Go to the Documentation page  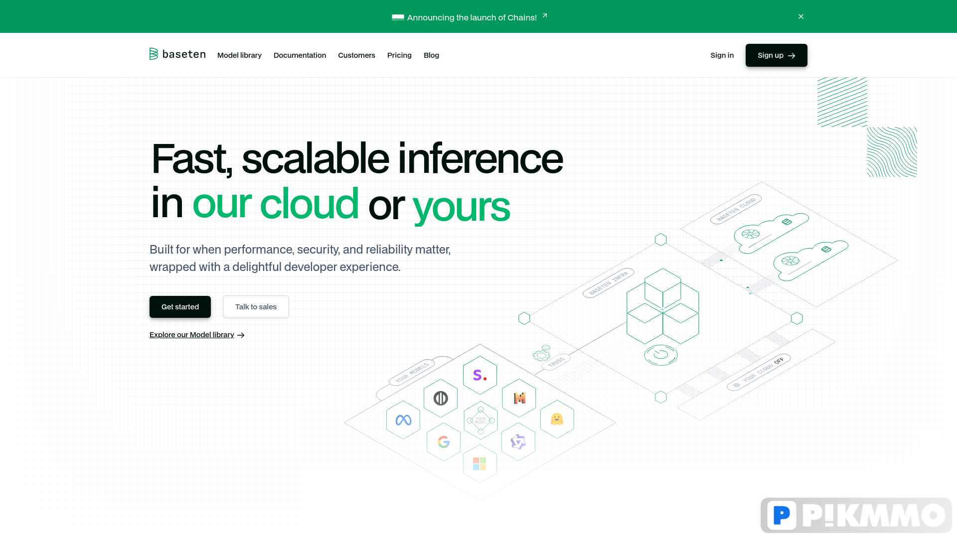300,55
